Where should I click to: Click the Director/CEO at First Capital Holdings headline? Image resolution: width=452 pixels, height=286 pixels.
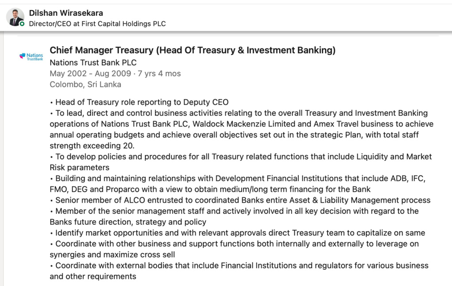point(98,24)
